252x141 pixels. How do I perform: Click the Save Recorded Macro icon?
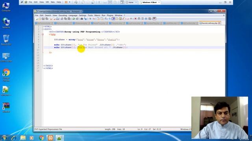(150, 19)
